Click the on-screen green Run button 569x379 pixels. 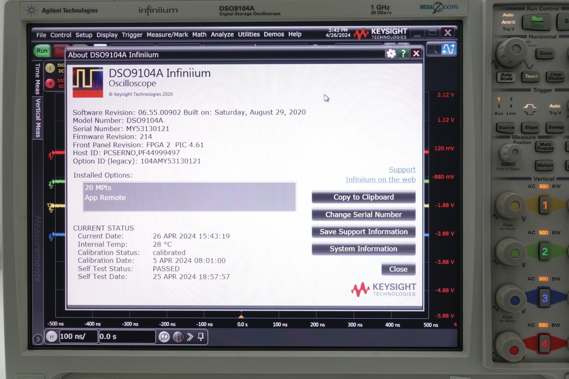(x=42, y=50)
